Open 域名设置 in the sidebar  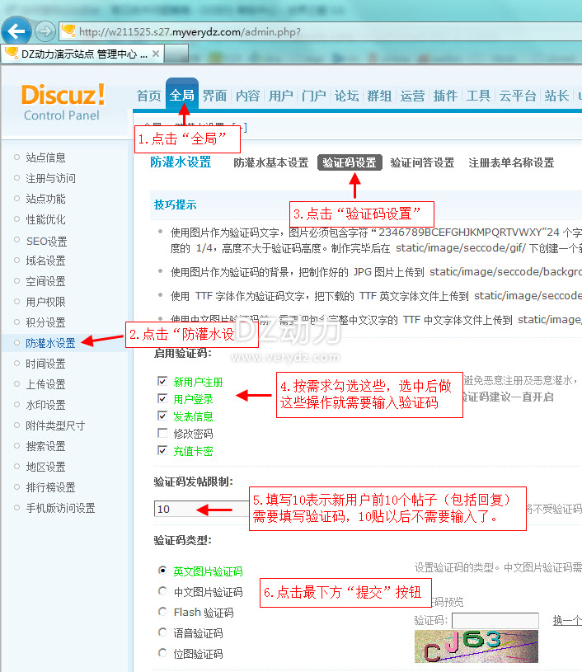pyautogui.click(x=45, y=261)
